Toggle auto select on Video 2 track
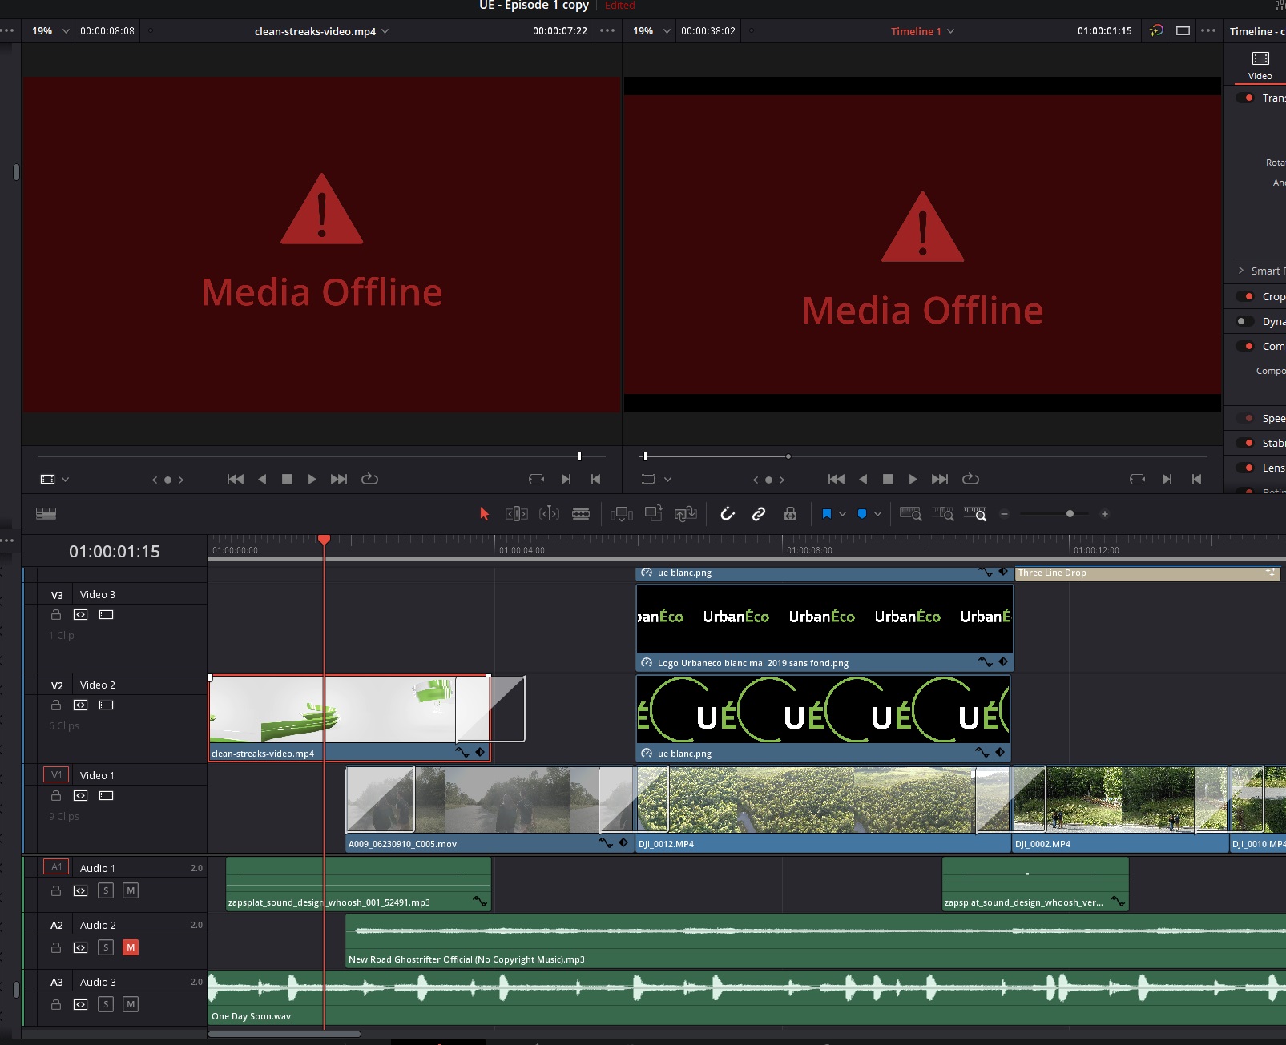 click(81, 705)
